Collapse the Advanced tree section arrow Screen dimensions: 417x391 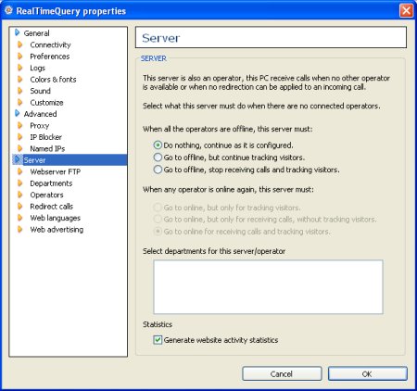coord(18,114)
